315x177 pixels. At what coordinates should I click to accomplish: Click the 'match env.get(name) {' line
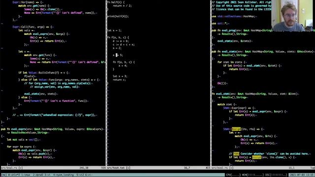coord(34,6)
